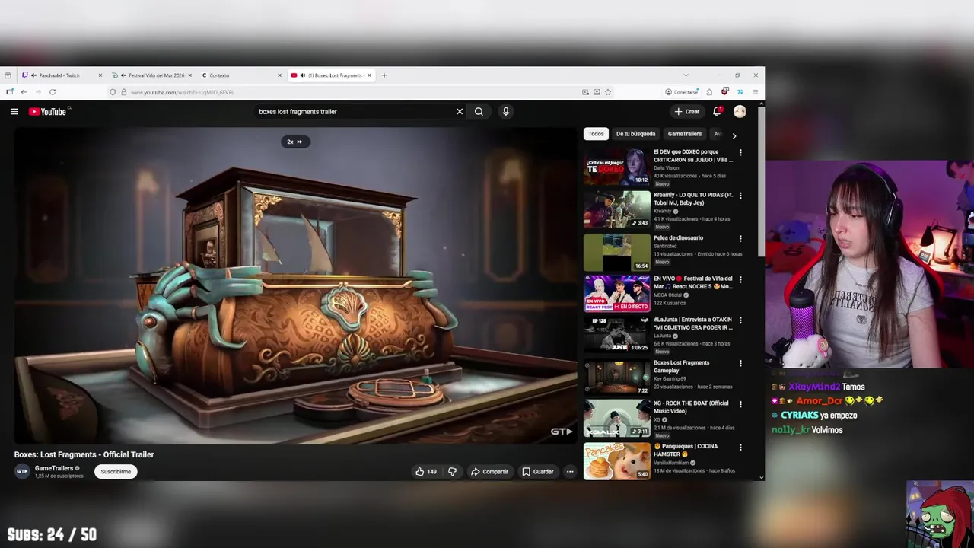Click the Santinotec channel name
974x548 pixels.
click(x=667, y=246)
